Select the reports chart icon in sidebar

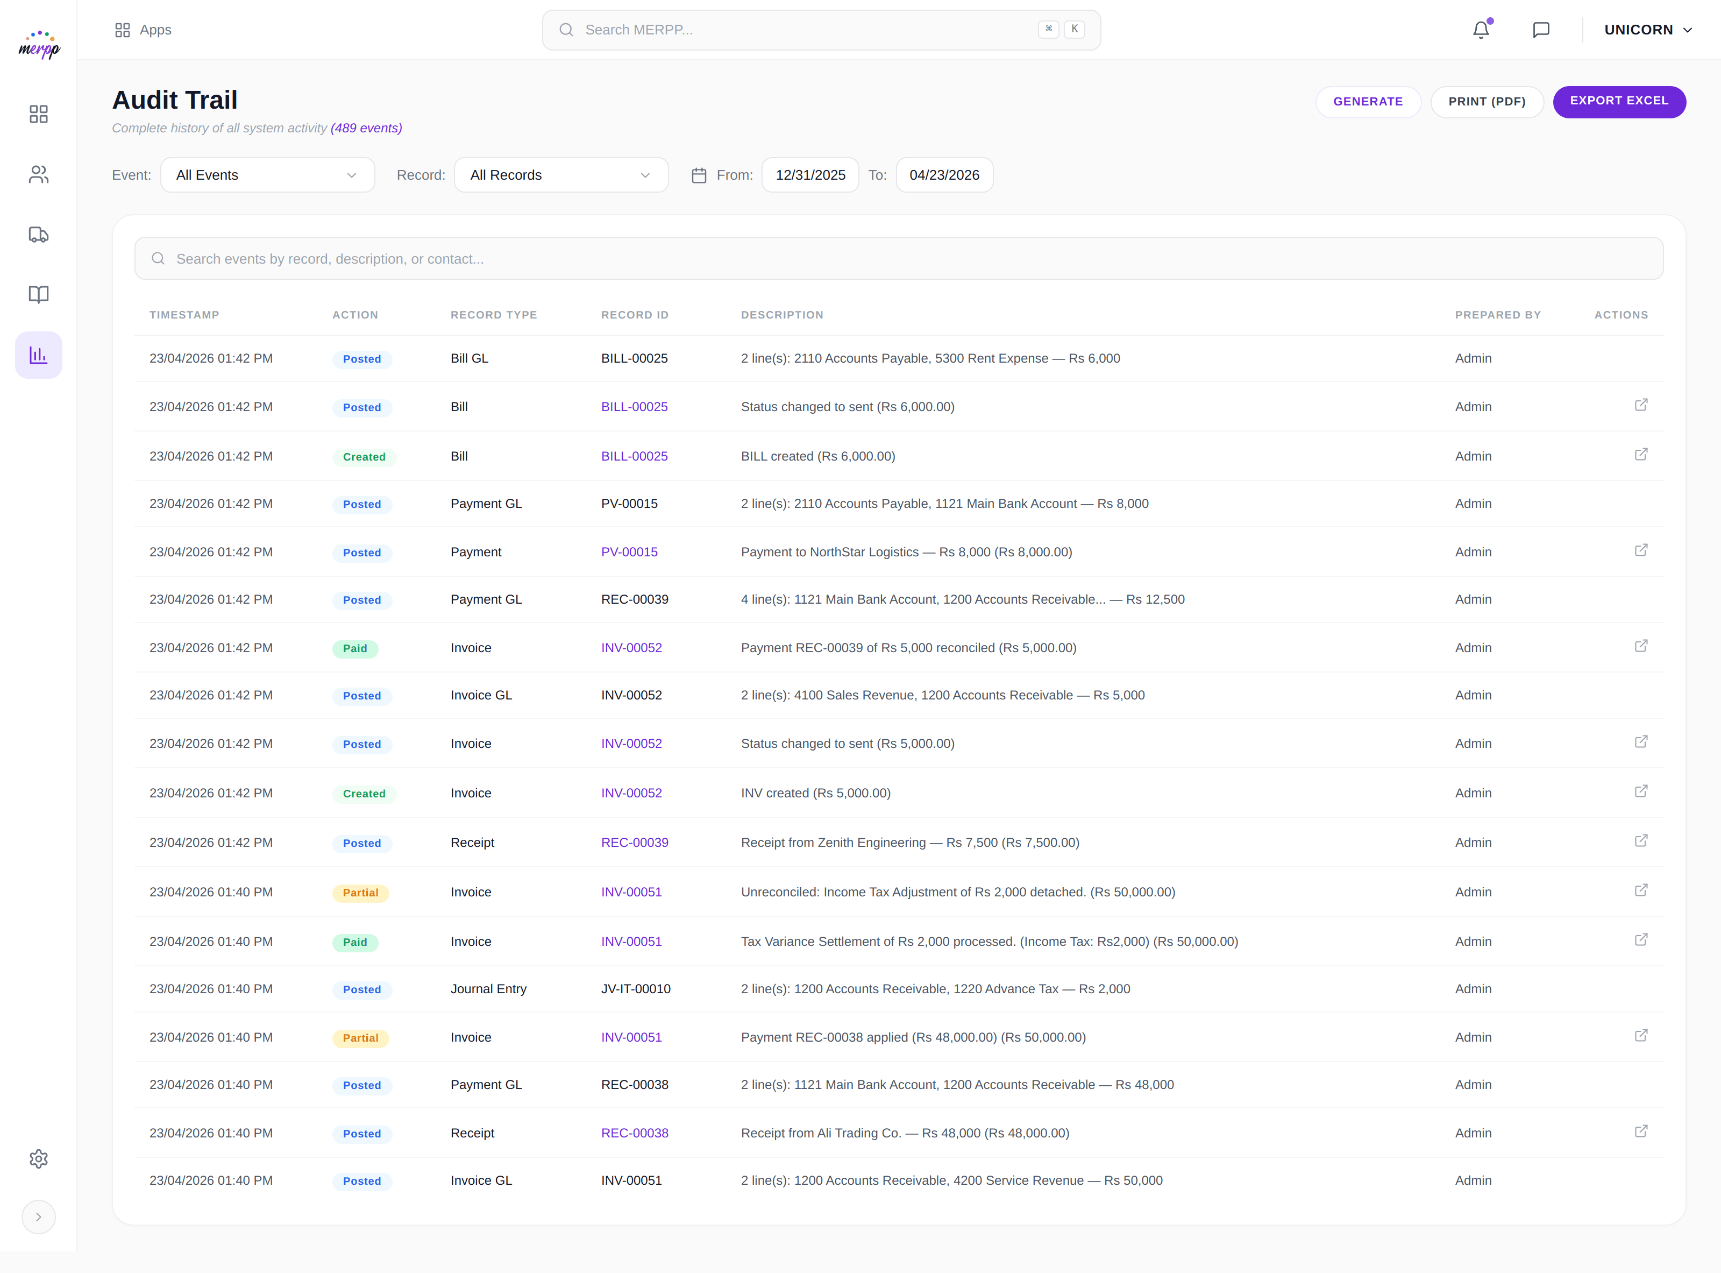[x=39, y=355]
